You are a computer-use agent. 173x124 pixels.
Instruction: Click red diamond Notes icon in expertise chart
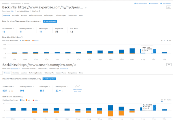tap(33, 41)
